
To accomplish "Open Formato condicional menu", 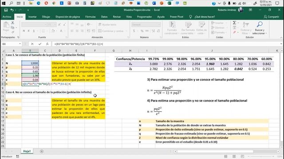I will point(172,28).
